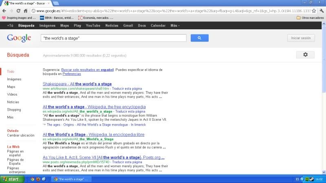
Task: Open English Wikipedia All the world's a stage result
Action: click(94, 107)
